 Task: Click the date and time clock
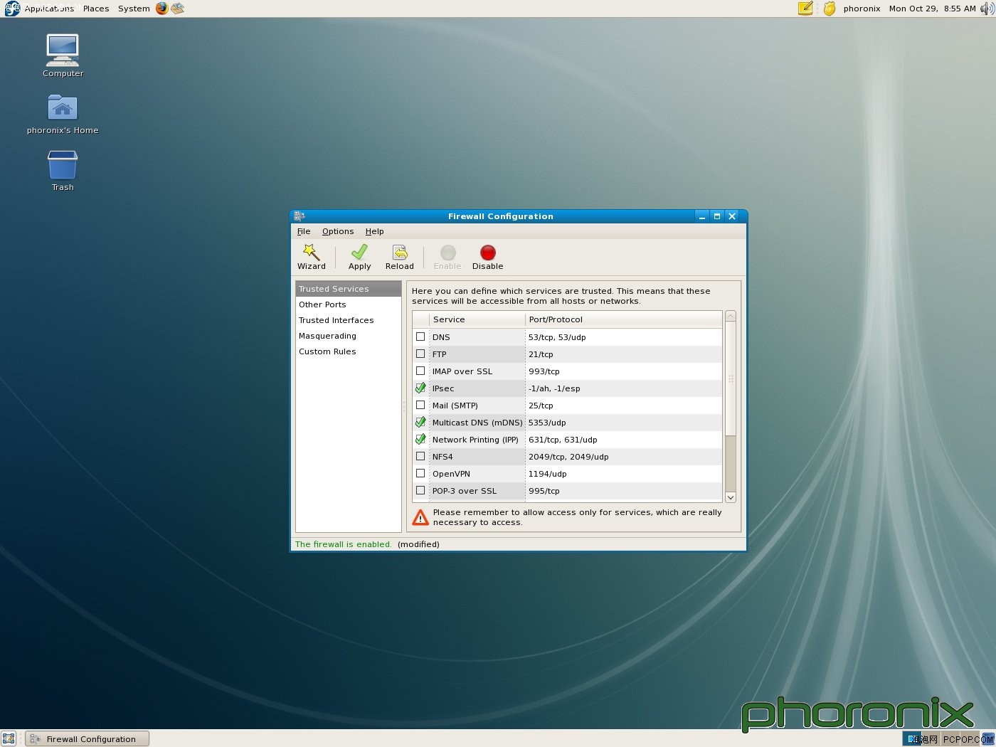coord(932,9)
